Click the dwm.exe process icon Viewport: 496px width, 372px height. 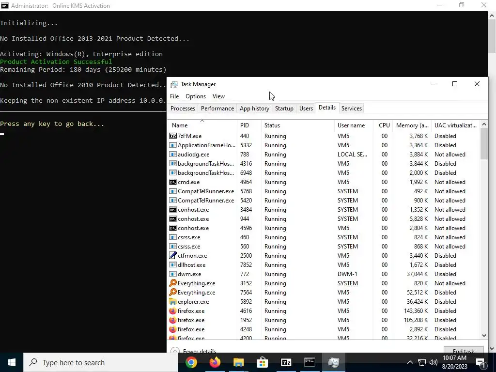pos(173,274)
